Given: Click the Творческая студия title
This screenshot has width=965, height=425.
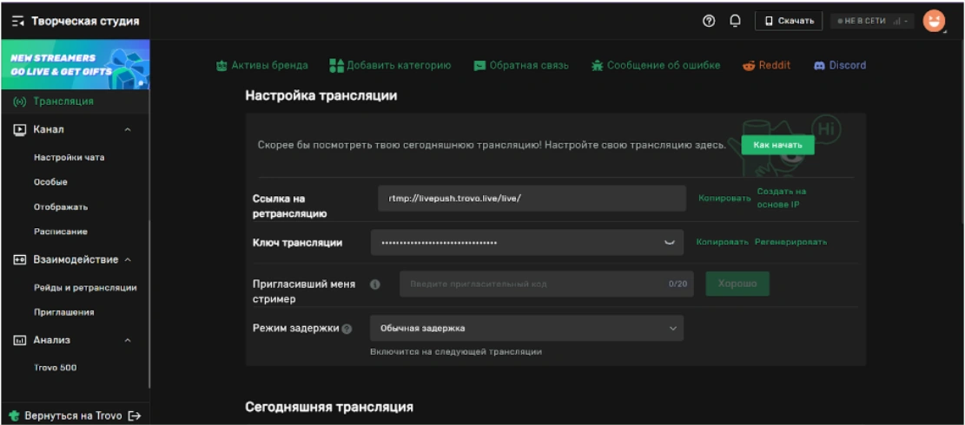Looking at the screenshot, I should pos(85,22).
